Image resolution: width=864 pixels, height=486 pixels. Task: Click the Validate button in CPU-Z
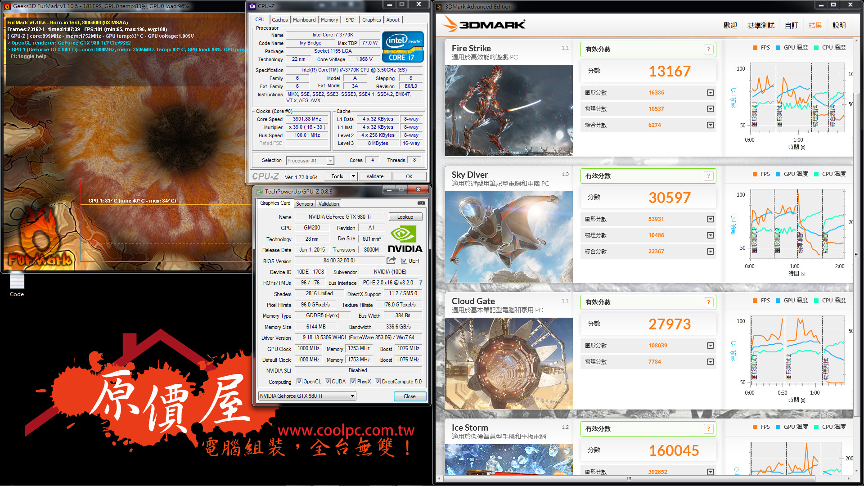[375, 176]
